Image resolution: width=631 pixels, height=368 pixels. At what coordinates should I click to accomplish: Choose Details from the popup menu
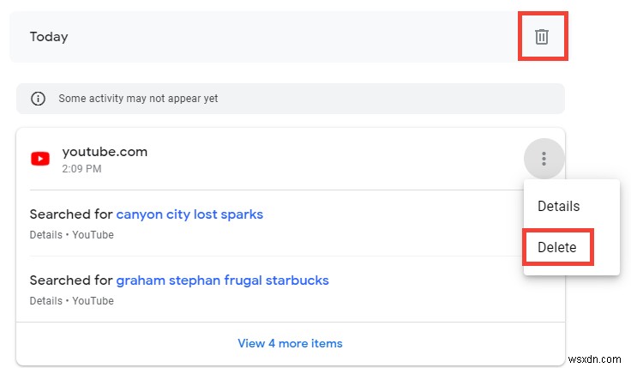(558, 206)
